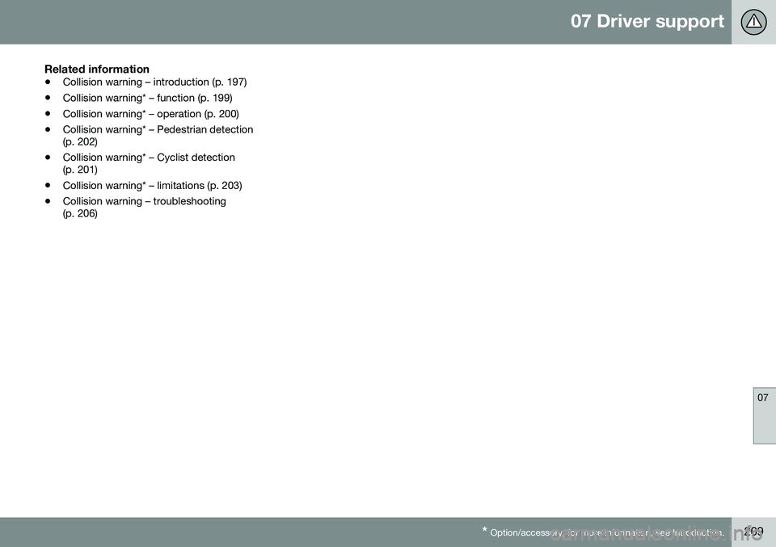Screen dimensions: 776x547
Task: Click the warning triangle icon in header
Action: click(753, 22)
